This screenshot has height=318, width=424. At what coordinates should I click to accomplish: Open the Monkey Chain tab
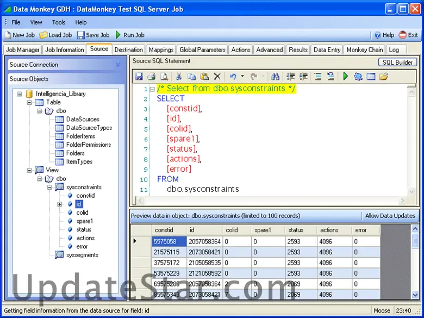[x=365, y=50]
